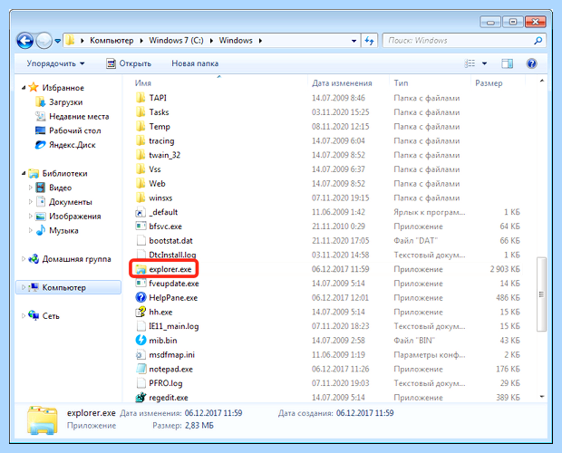Refresh the Windows folder view
The height and width of the screenshot is (453, 562).
(370, 41)
